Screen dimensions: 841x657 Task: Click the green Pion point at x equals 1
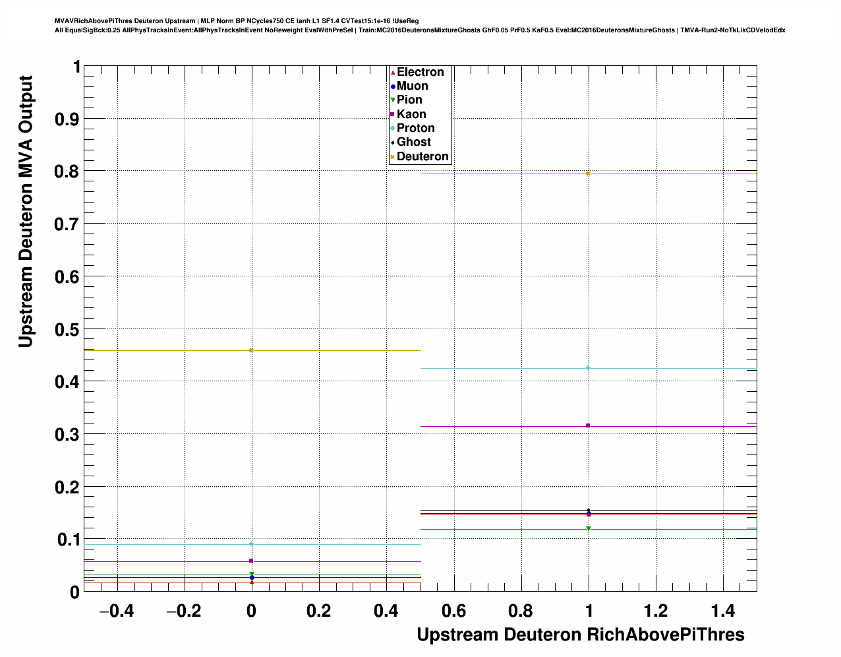point(588,528)
